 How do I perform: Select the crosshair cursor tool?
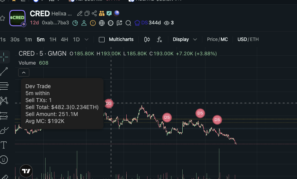4,57
